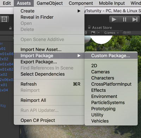
Task: Import the ParticleSystems package
Action: [111, 103]
